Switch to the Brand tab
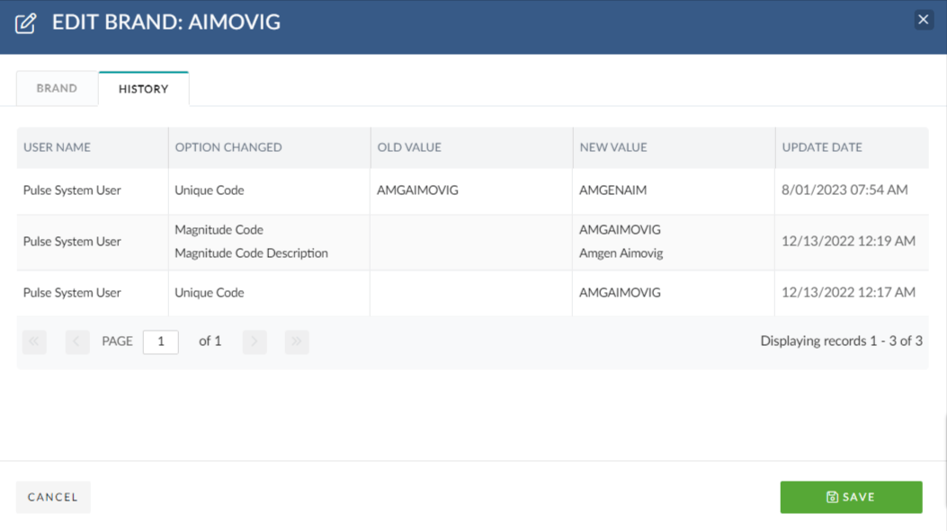Image resolution: width=947 pixels, height=531 pixels. (57, 88)
